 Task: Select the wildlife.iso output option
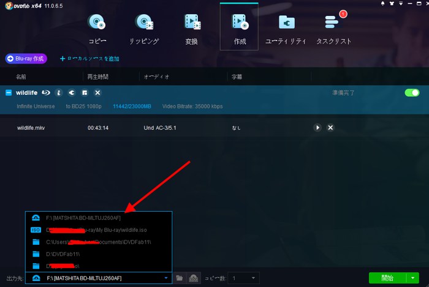[99, 230]
